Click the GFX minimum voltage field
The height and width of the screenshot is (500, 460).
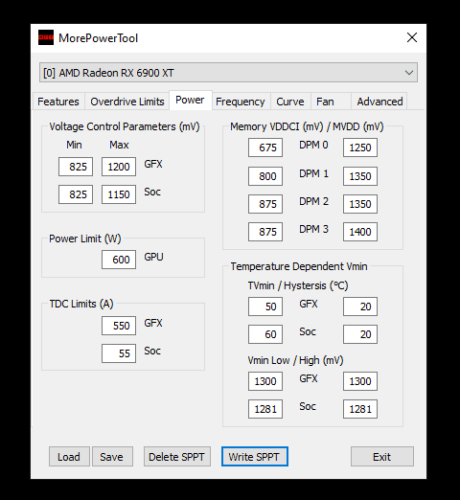click(76, 167)
